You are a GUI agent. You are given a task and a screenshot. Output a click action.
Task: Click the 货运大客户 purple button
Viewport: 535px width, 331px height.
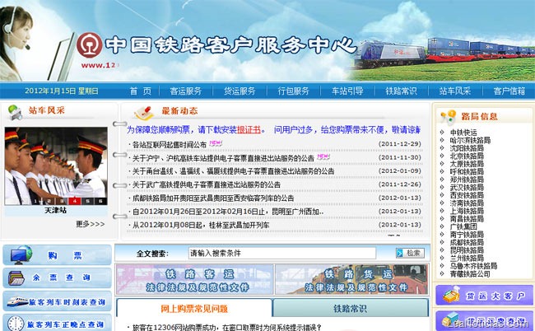tap(485, 295)
